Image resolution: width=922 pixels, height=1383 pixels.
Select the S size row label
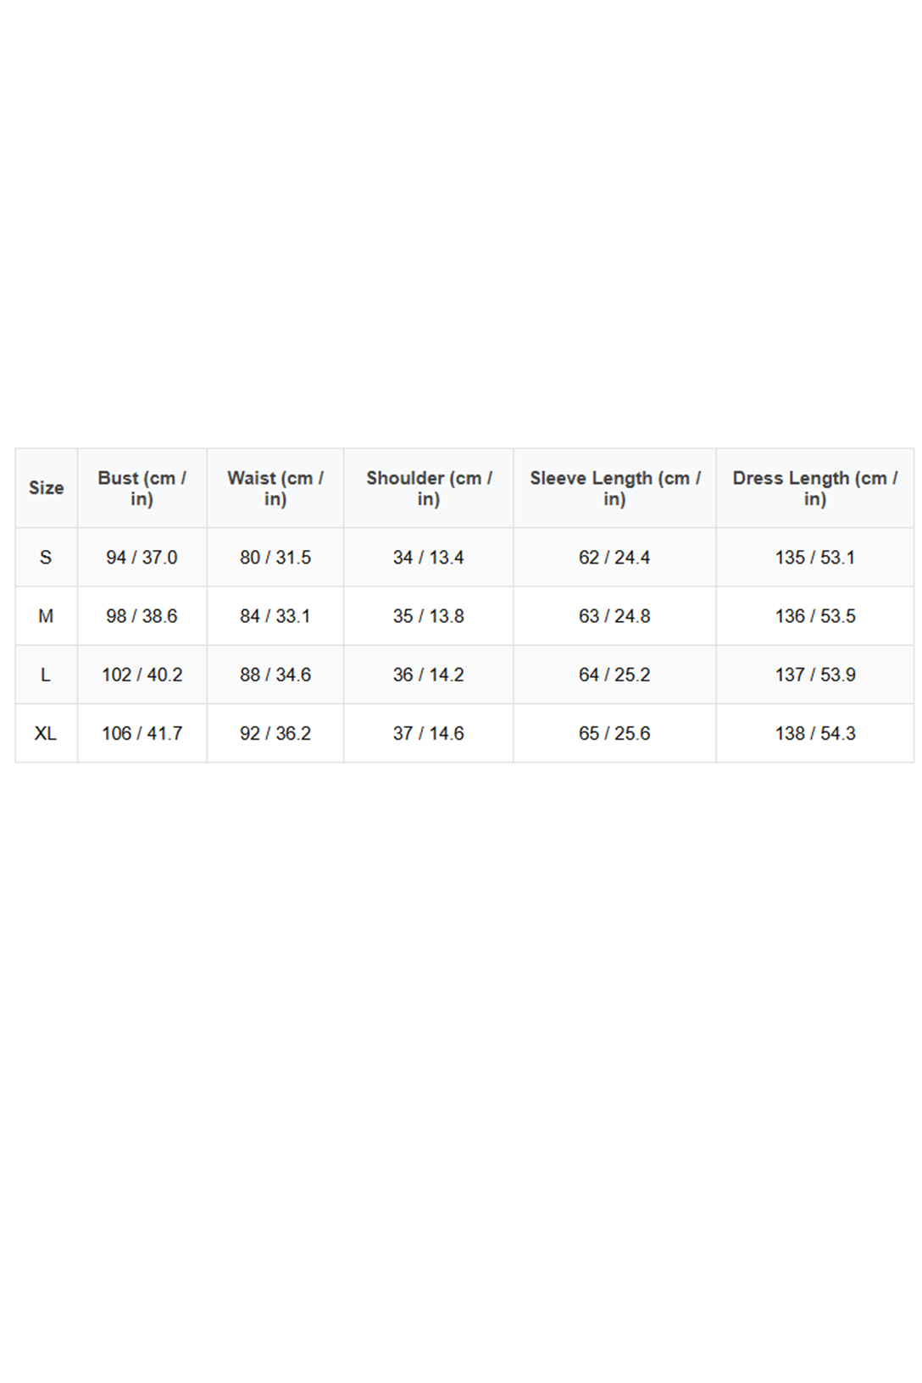click(46, 558)
